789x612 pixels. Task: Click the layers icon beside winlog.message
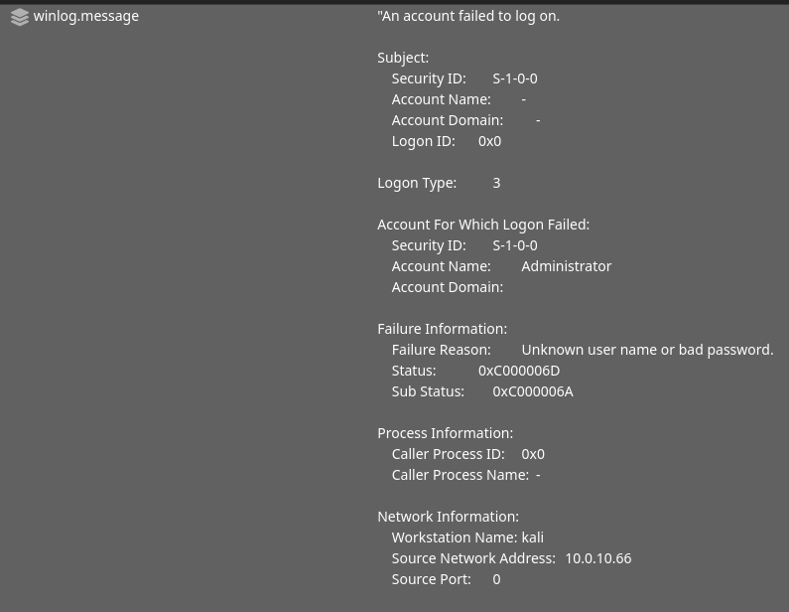[19, 17]
